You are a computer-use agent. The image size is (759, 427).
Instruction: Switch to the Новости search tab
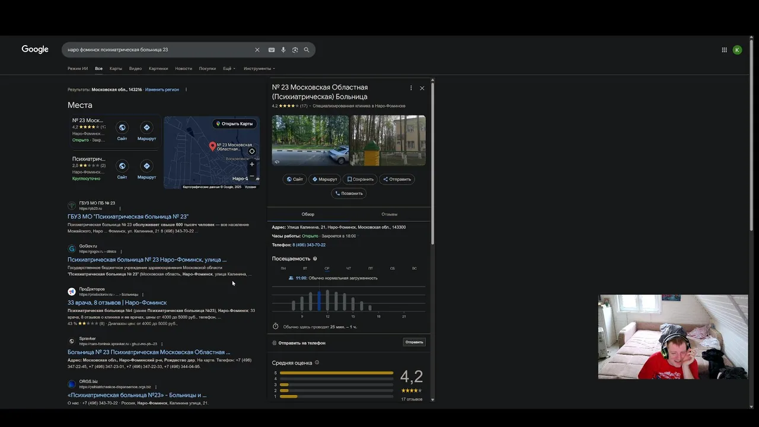(183, 69)
